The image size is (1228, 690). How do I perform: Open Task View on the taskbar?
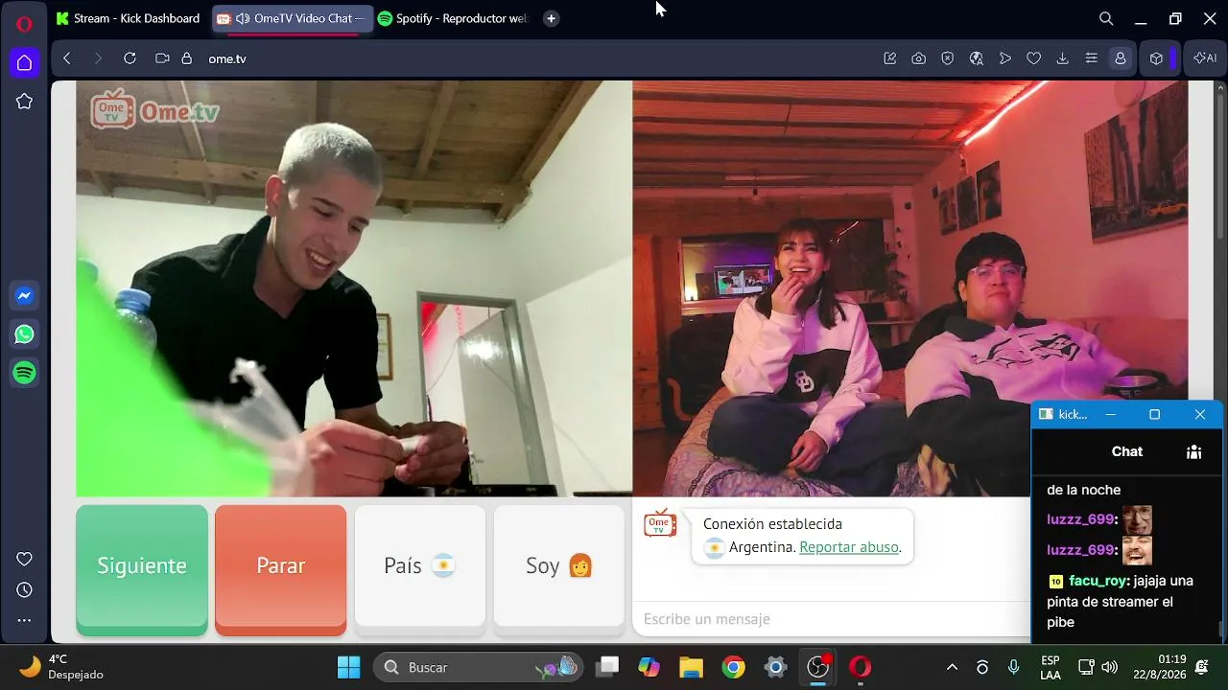point(607,667)
